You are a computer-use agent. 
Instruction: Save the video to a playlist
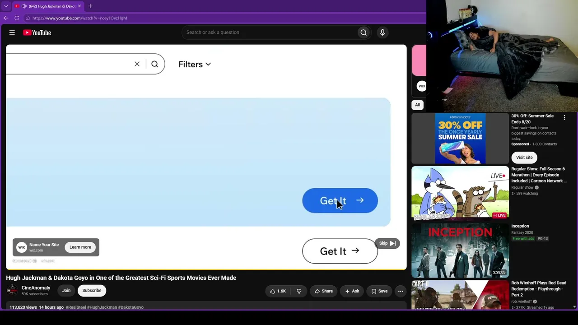pyautogui.click(x=379, y=291)
